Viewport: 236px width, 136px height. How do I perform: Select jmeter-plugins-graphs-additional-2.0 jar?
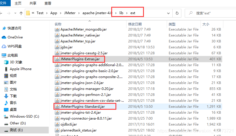pyautogui.click(x=92, y=65)
